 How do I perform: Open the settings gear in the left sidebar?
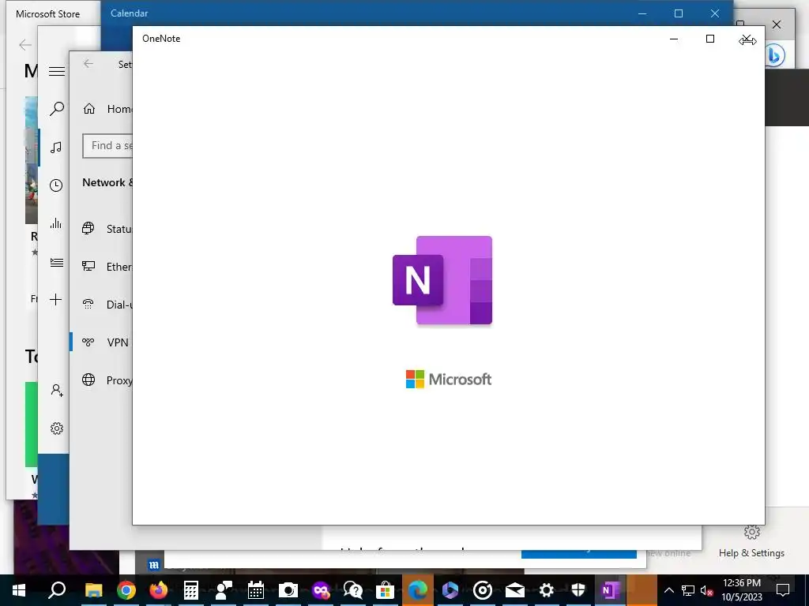coord(57,428)
